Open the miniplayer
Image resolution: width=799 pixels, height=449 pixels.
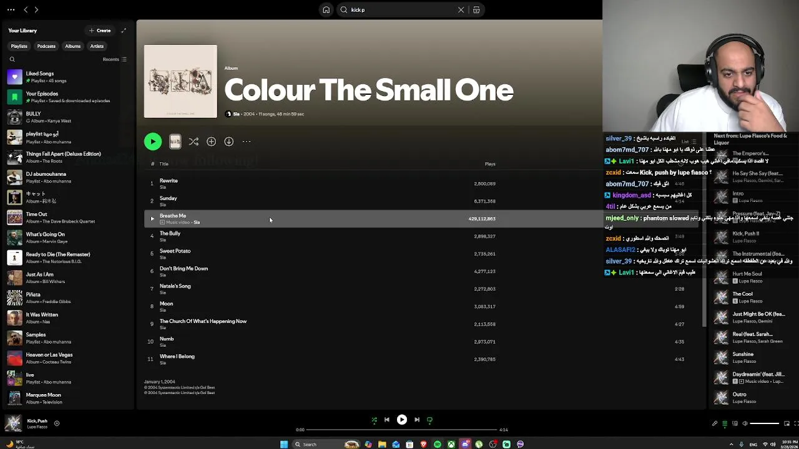787,424
